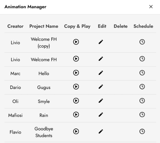The width and height of the screenshot is (160, 143).
Task: Edit the Goodbye Students project
Action: click(x=101, y=131)
